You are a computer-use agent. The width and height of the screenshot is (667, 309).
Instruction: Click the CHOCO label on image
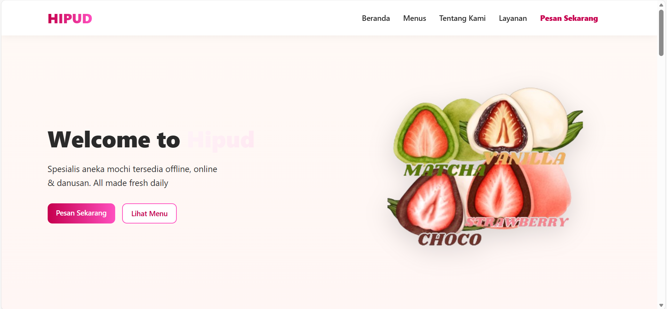(450, 239)
